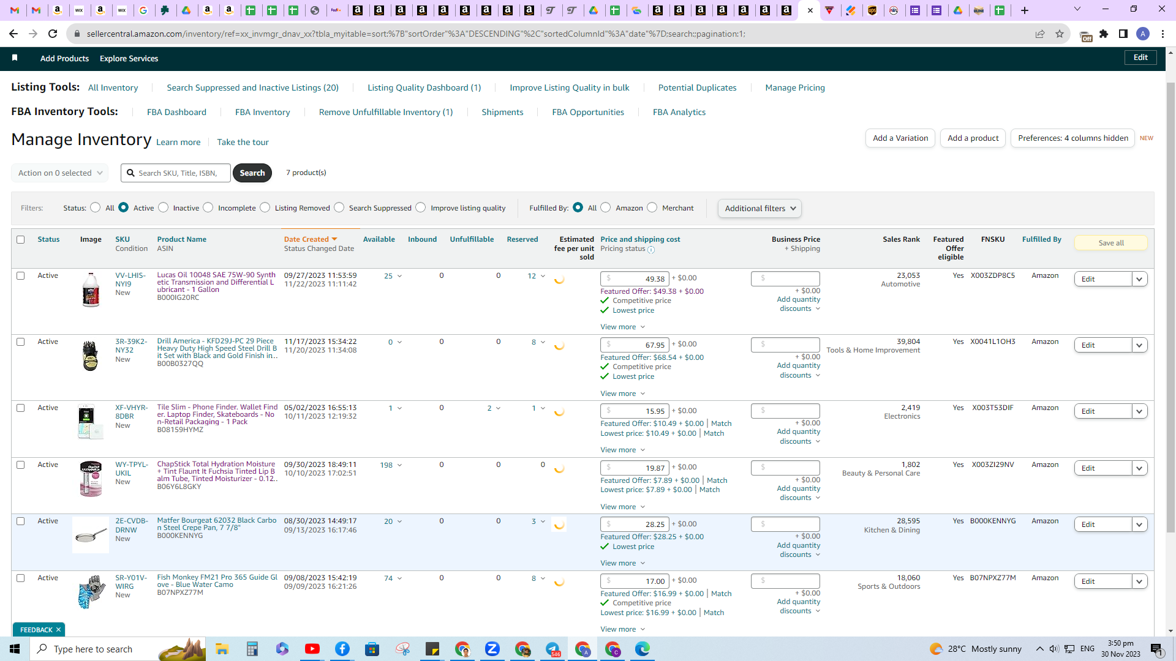The image size is (1176, 661).
Task: Open Microsoft Store from the taskbar
Action: point(372,649)
